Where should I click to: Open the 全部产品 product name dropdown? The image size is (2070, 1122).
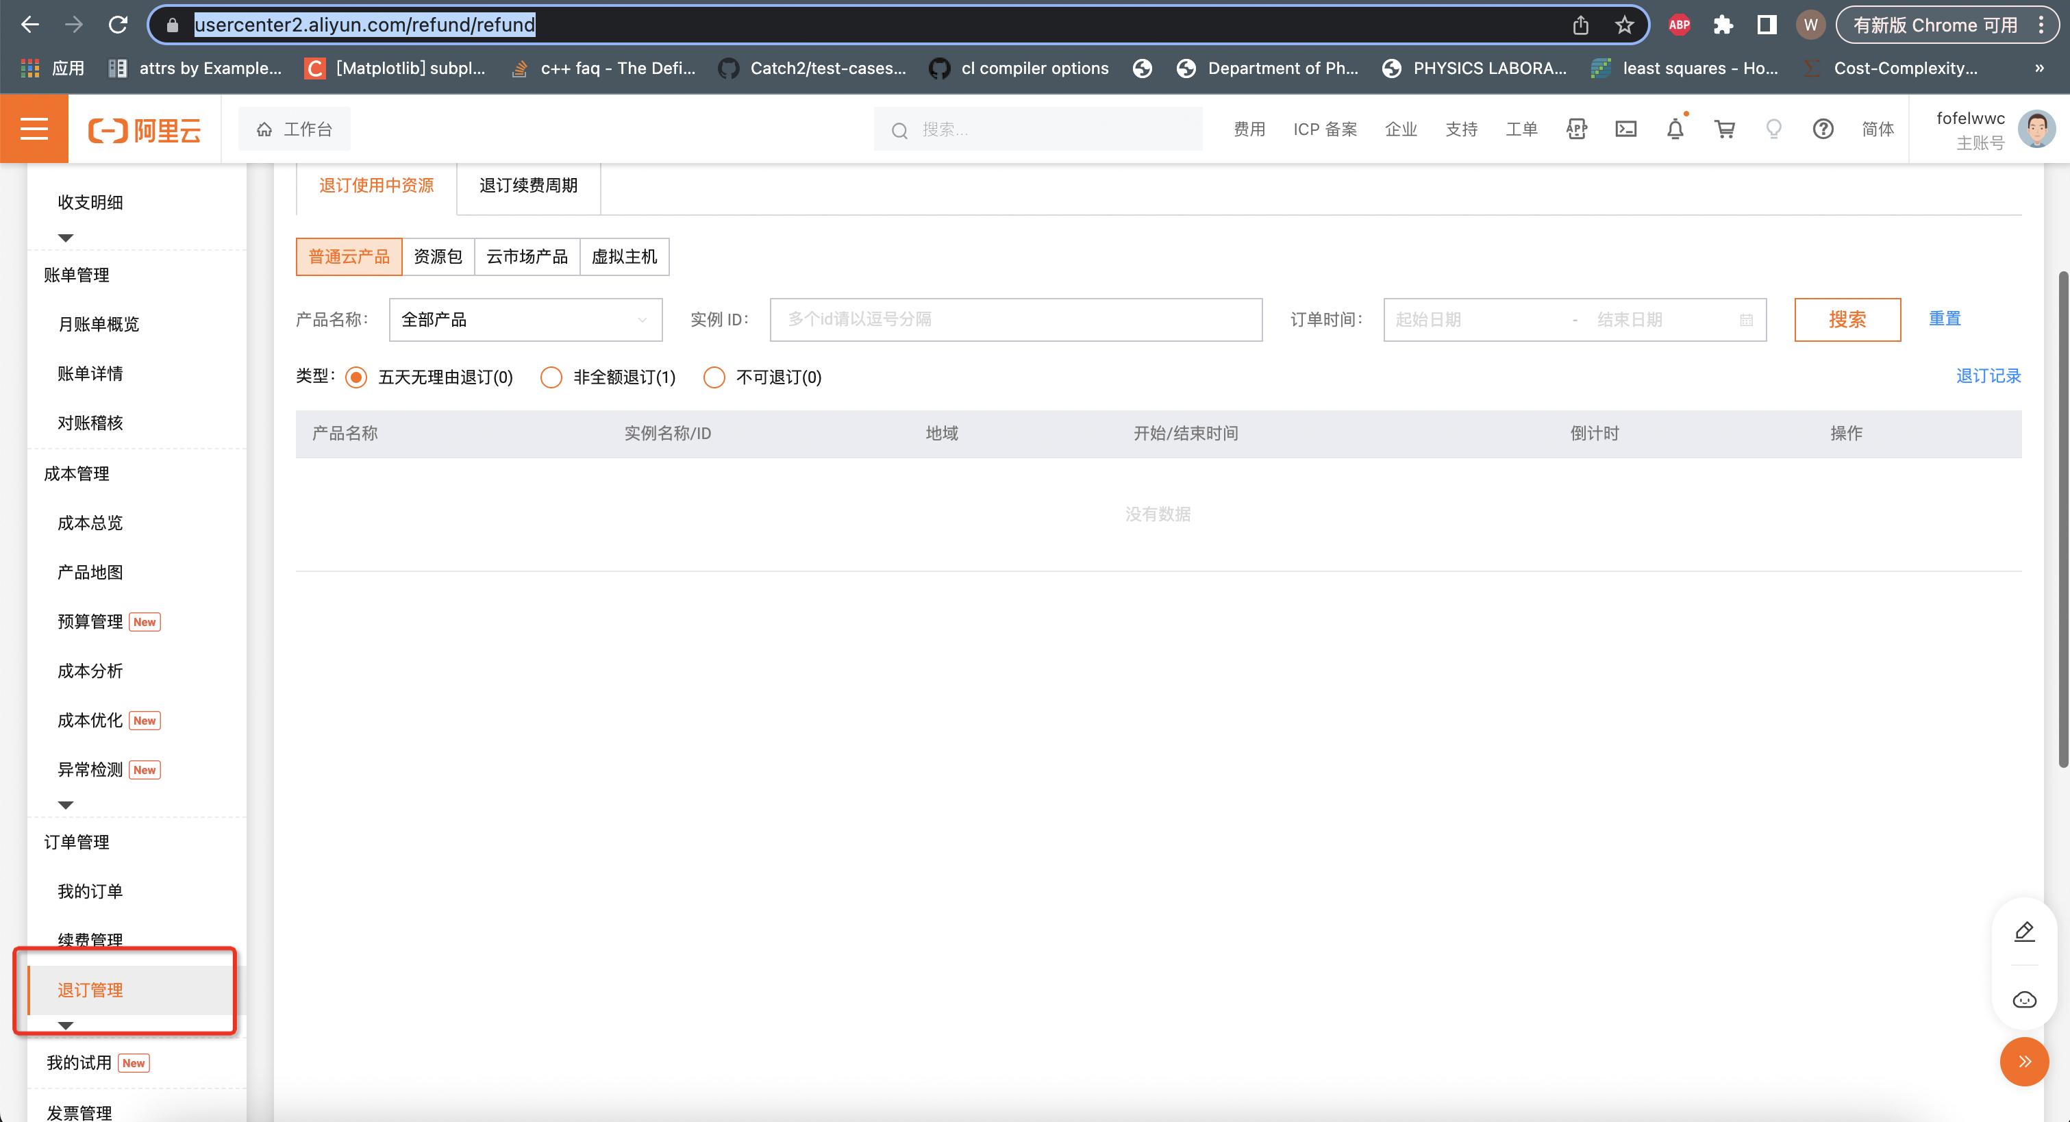[525, 320]
